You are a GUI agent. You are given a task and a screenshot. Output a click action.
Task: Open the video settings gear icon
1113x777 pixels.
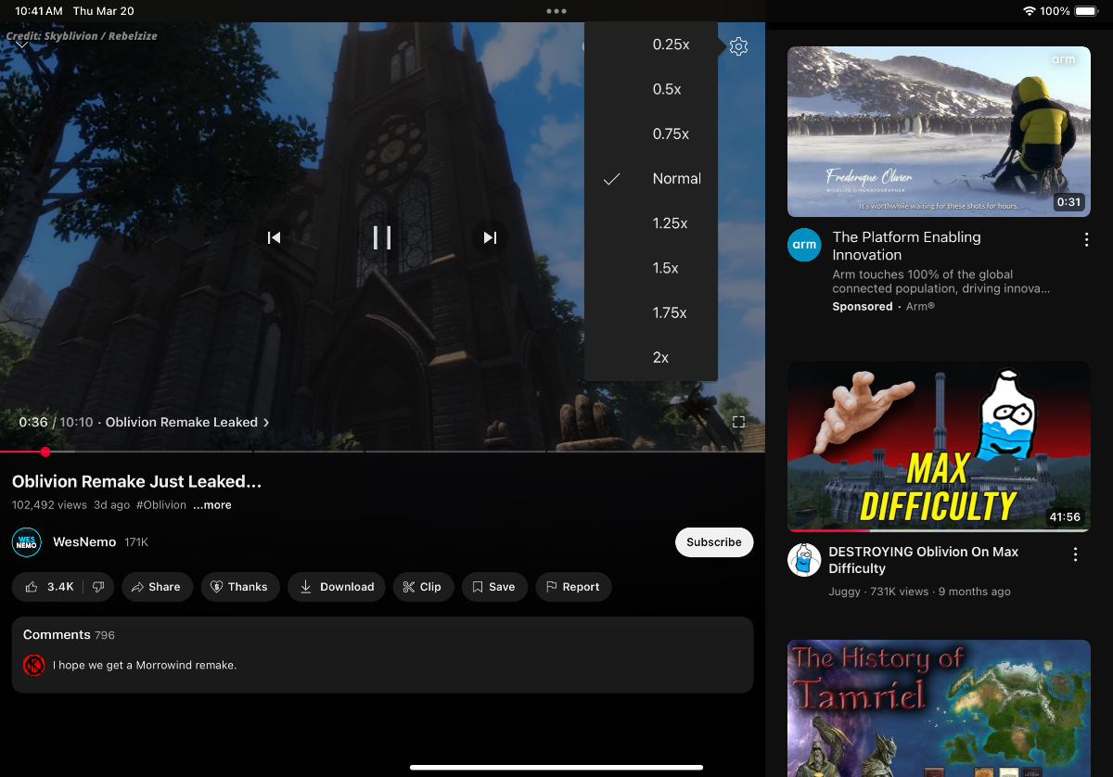[x=738, y=46]
